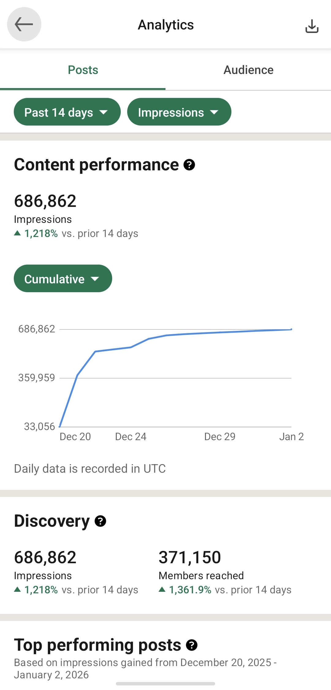Image resolution: width=331 pixels, height=690 pixels.
Task: Tap the Members reached count 371,150
Action: (x=190, y=557)
